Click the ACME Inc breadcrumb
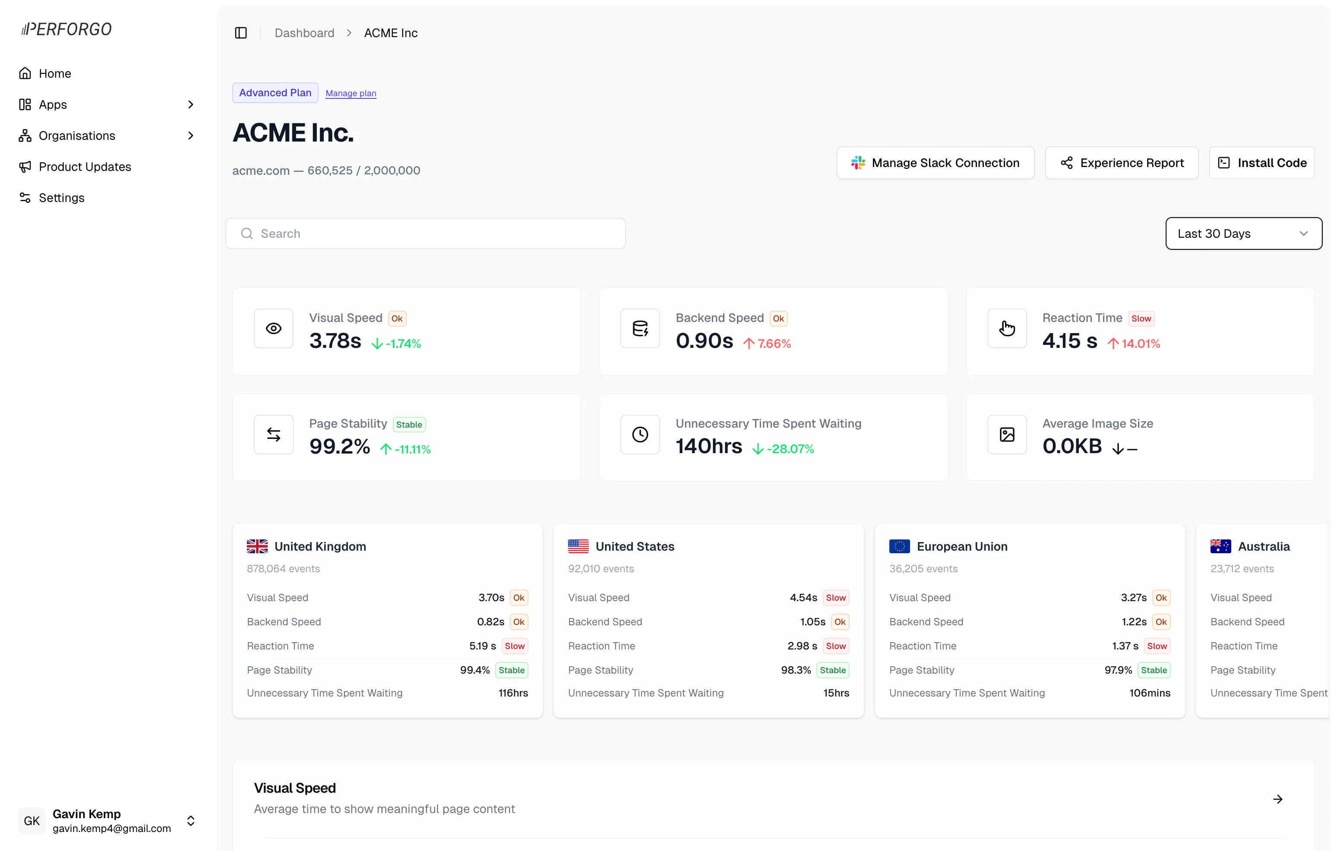Screen dimensions: 1334x851 tap(391, 33)
